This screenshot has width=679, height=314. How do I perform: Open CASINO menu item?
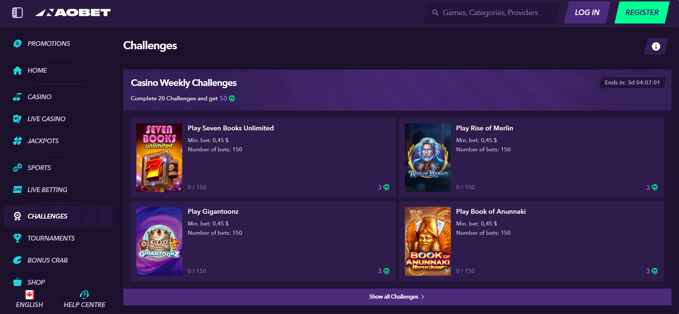coord(39,97)
